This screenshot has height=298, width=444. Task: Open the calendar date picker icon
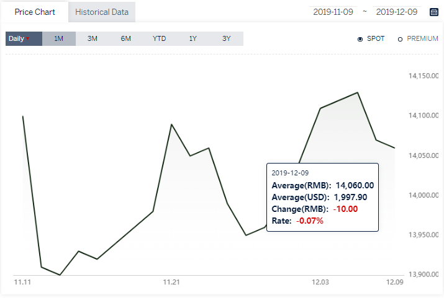(x=434, y=12)
